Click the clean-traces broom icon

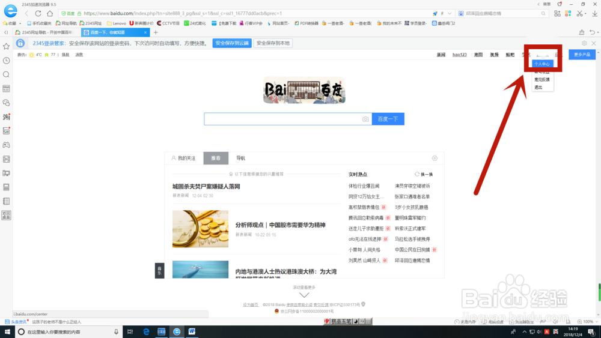581,32
